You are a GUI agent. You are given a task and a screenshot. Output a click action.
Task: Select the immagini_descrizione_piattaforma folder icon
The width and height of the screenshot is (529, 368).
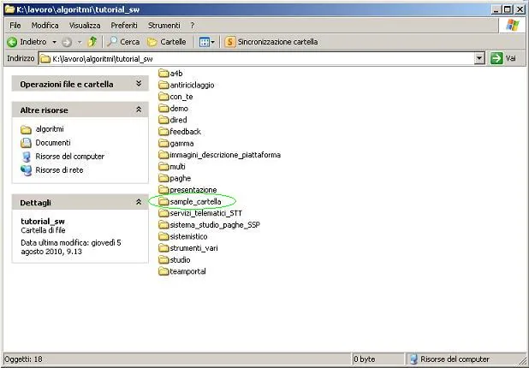click(x=163, y=155)
